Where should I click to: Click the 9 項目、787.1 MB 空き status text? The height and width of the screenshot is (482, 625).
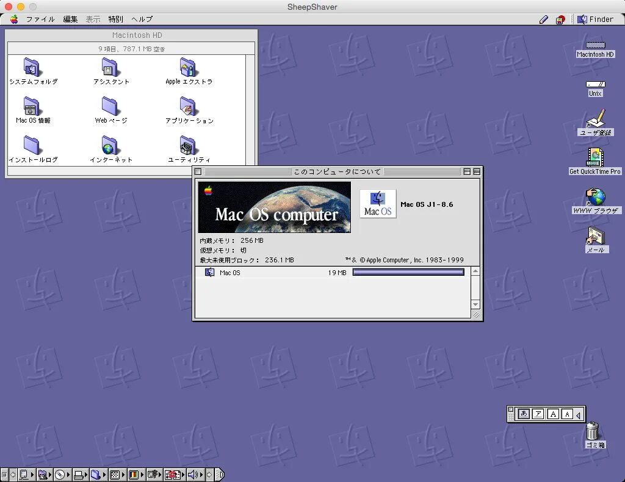point(132,49)
